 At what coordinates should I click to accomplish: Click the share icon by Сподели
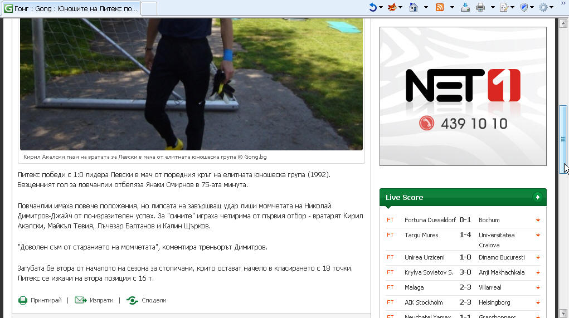(133, 300)
